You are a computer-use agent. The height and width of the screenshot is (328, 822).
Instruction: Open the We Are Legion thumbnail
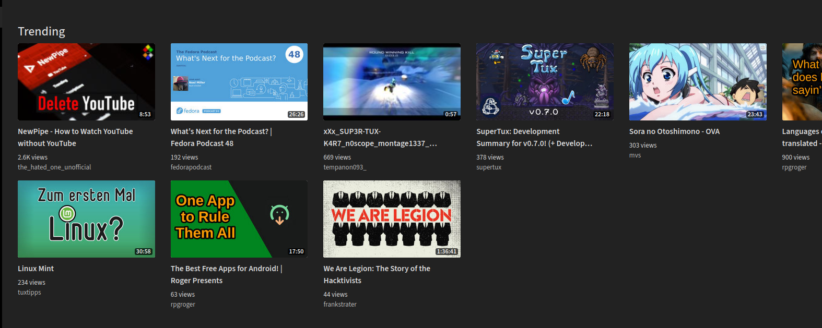392,219
